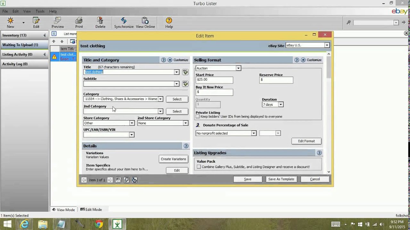Open the Tools menu
Screen dimensions: 410x230
pyautogui.click(x=40, y=11)
